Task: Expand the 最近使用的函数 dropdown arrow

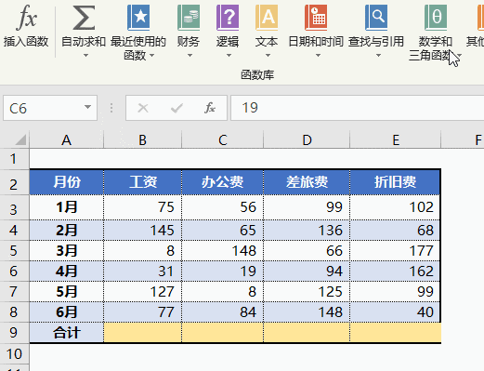Action: point(151,56)
